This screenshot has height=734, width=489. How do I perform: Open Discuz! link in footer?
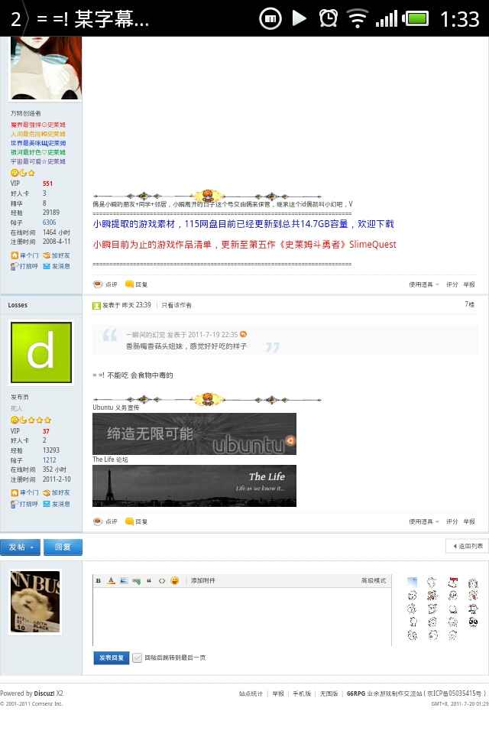pos(44,693)
